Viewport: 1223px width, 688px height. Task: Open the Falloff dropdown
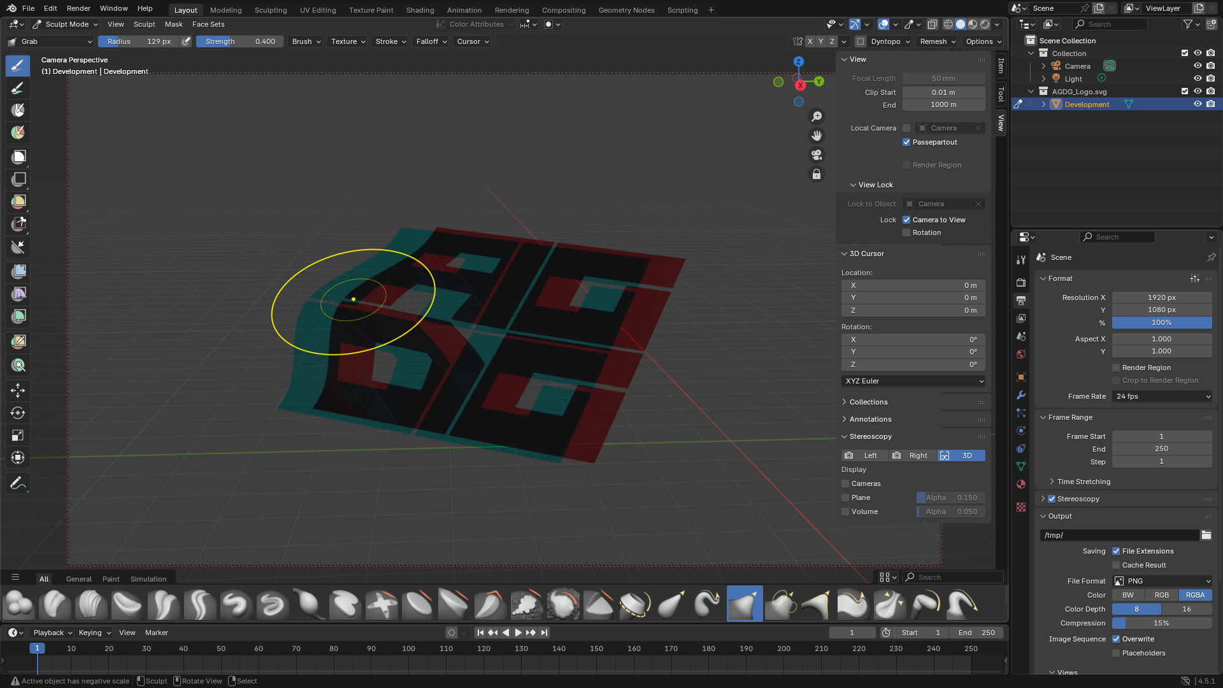[431, 41]
